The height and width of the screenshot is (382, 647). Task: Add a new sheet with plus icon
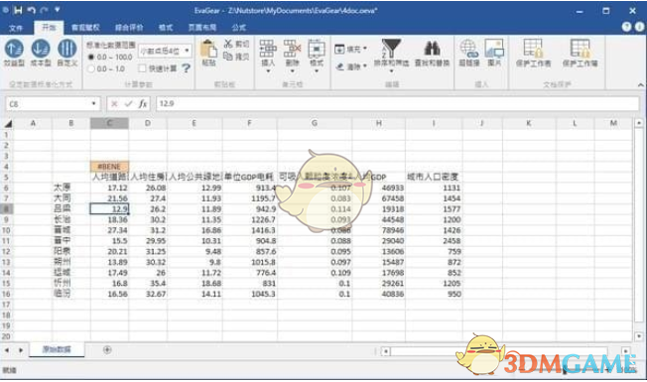107,350
